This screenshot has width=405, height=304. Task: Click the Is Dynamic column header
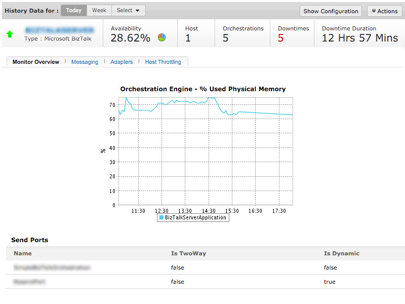[x=341, y=253]
